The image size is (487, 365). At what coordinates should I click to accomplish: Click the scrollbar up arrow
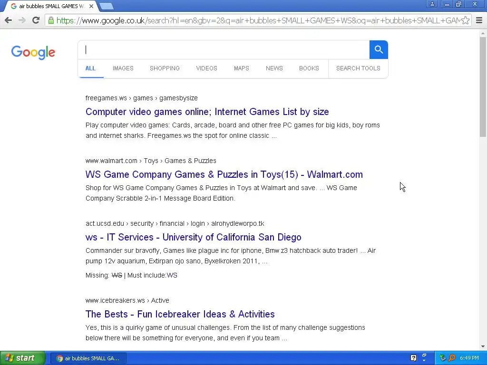point(483,33)
